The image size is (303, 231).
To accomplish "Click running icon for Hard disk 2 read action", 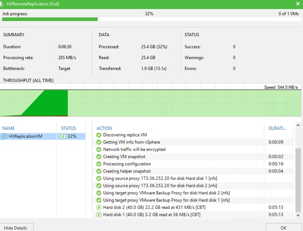I will [99, 208].
